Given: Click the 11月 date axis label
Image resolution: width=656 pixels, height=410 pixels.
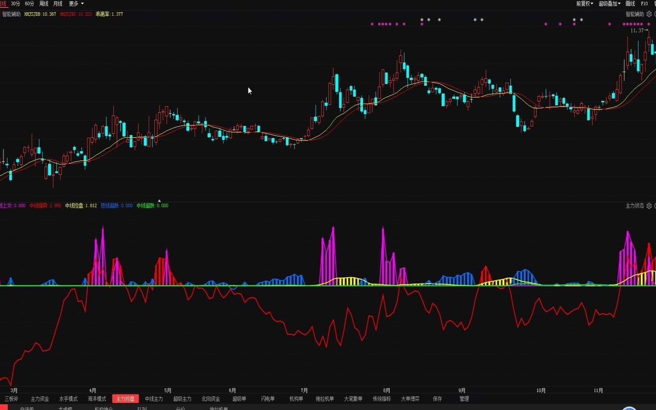Looking at the screenshot, I should 598,390.
